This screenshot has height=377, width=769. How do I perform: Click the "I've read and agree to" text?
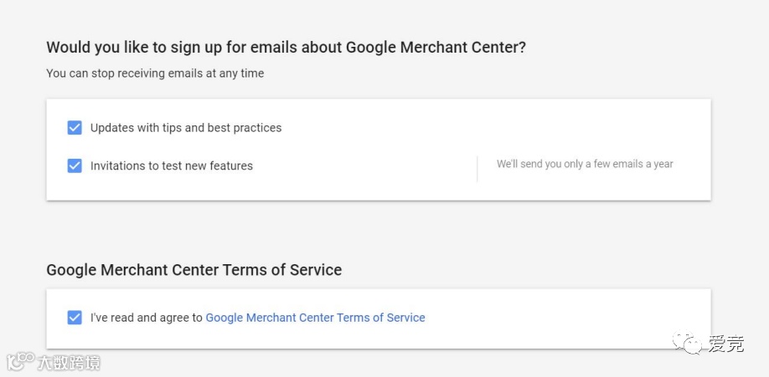pyautogui.click(x=147, y=318)
